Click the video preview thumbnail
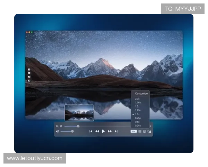Screen dimensions: 208x167 [x=79, y=113]
